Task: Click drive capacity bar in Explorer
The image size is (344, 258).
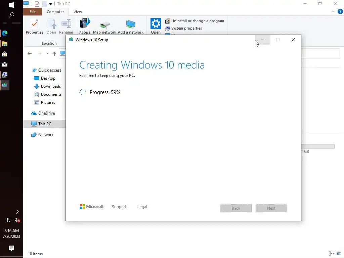Action: click(318, 146)
